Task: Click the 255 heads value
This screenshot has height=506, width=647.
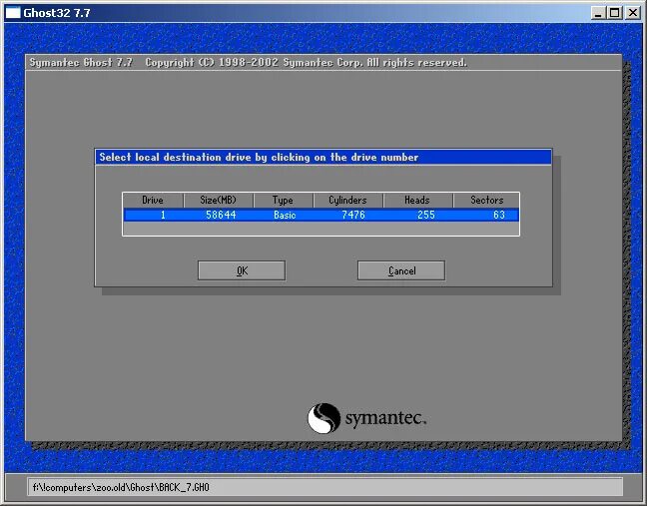Action: 426,215
